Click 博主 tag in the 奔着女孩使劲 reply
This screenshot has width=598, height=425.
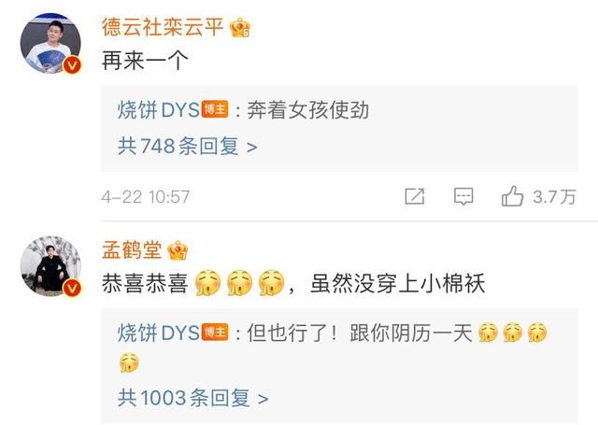pyautogui.click(x=215, y=110)
